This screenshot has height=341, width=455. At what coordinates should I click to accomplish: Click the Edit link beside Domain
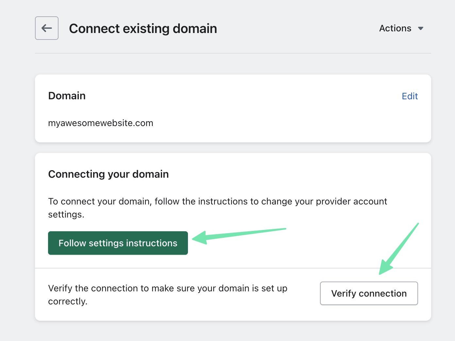410,96
